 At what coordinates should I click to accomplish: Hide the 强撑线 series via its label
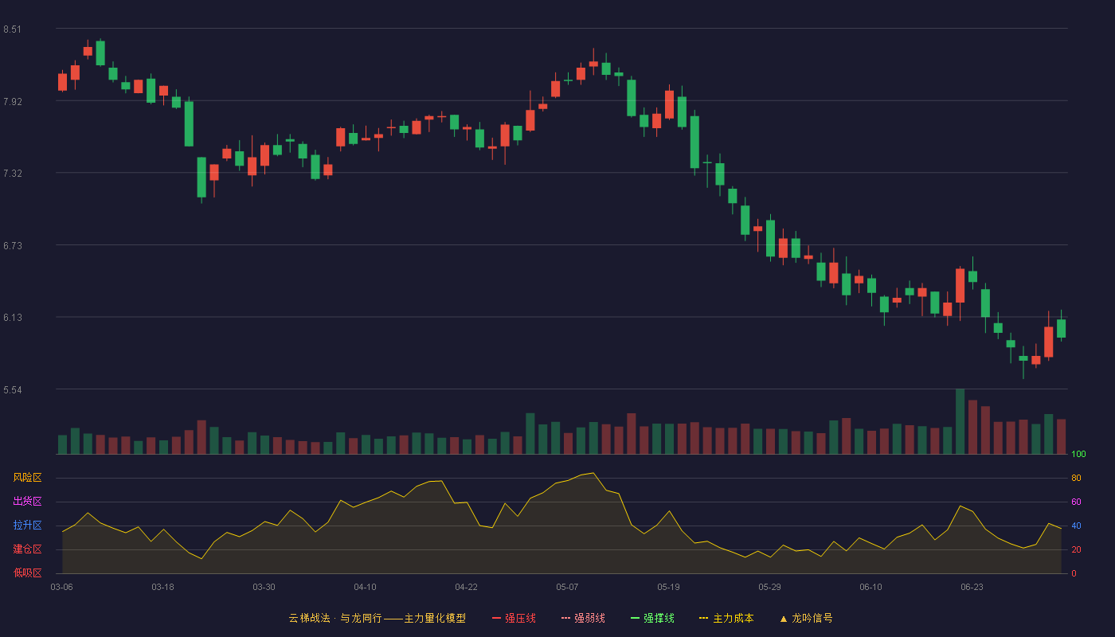pos(659,618)
